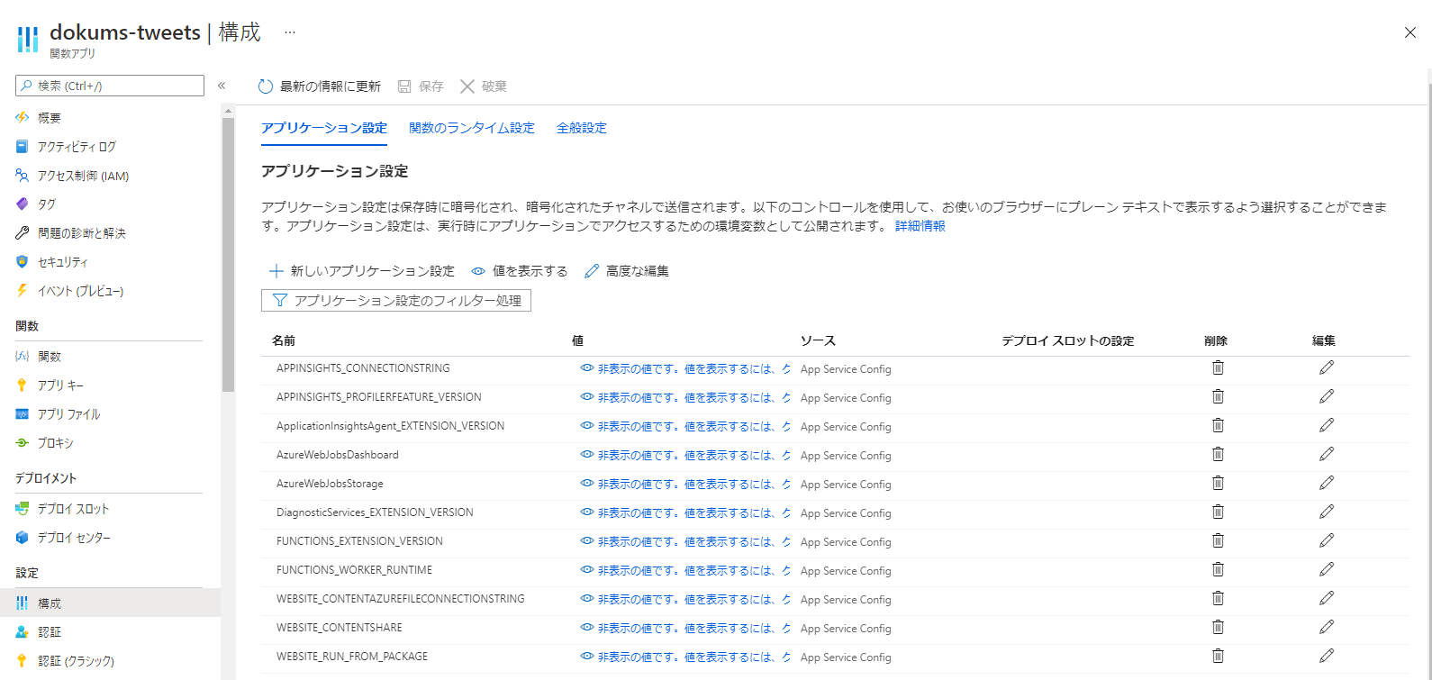The height and width of the screenshot is (680, 1432).
Task: Reveal APPINSIGHTS_CONNECTIONSTRING hidden value
Action: click(x=685, y=368)
